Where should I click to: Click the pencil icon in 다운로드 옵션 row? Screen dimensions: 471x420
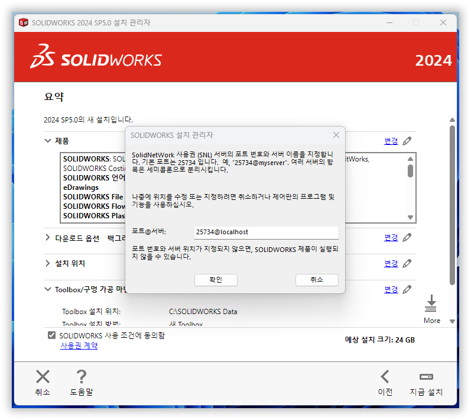click(x=407, y=238)
